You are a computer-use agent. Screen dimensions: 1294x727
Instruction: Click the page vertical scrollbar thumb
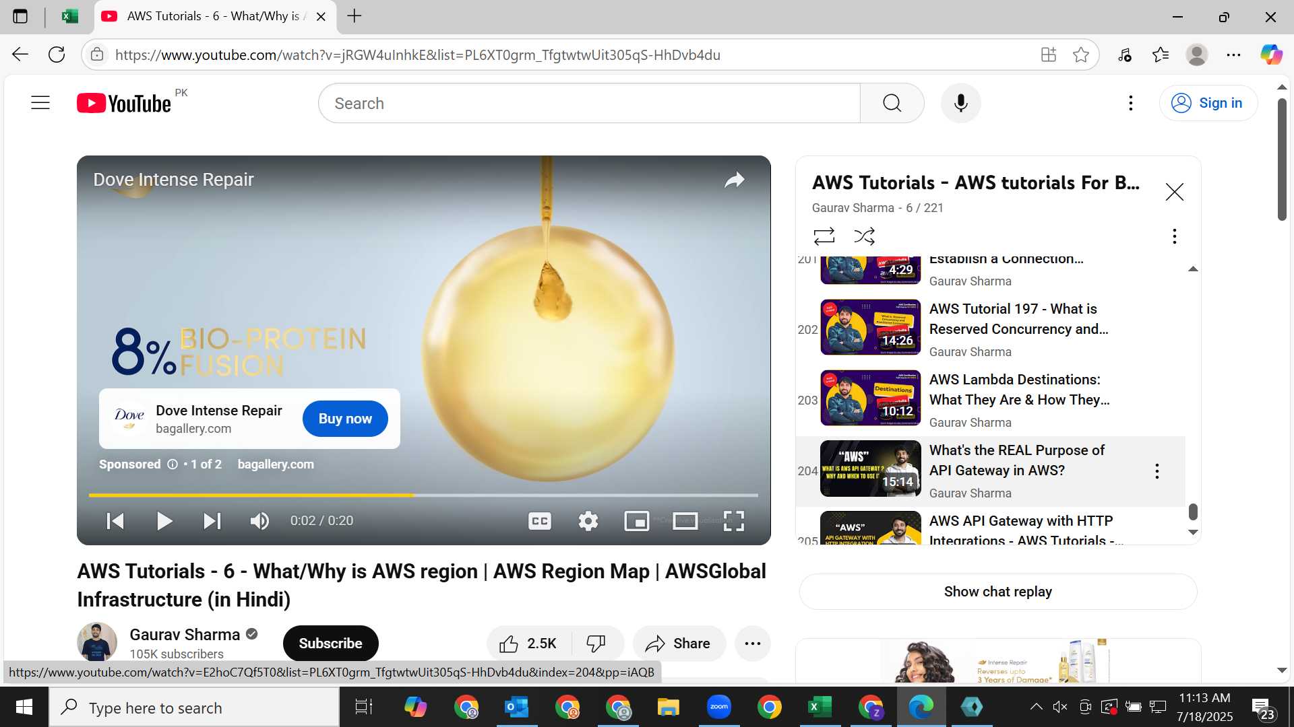click(x=1282, y=160)
